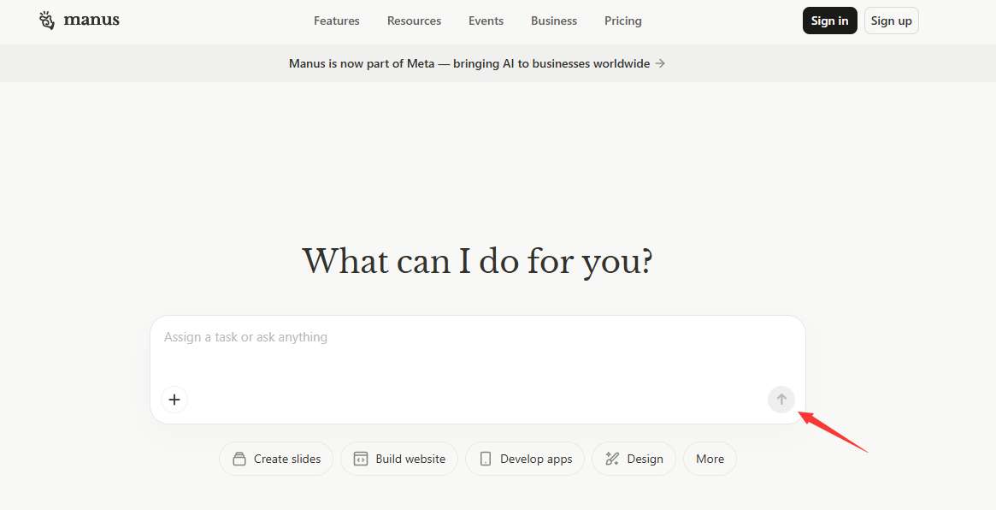Screen dimensions: 996x510
Task: Select Business in the top navigation
Action: pos(553,21)
